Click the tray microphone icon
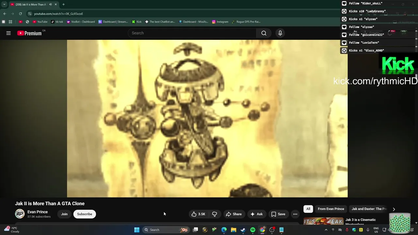The height and width of the screenshot is (235, 418). tap(368, 230)
